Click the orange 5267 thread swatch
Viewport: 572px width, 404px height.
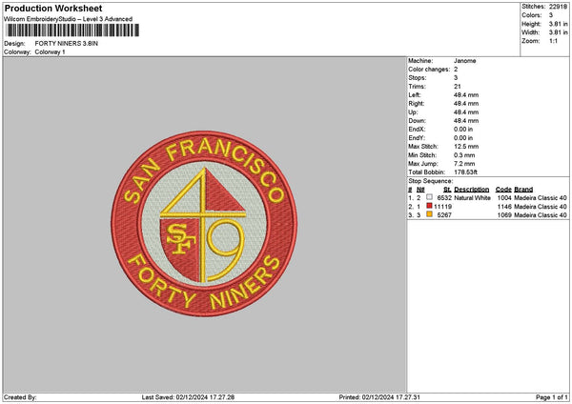(431, 215)
